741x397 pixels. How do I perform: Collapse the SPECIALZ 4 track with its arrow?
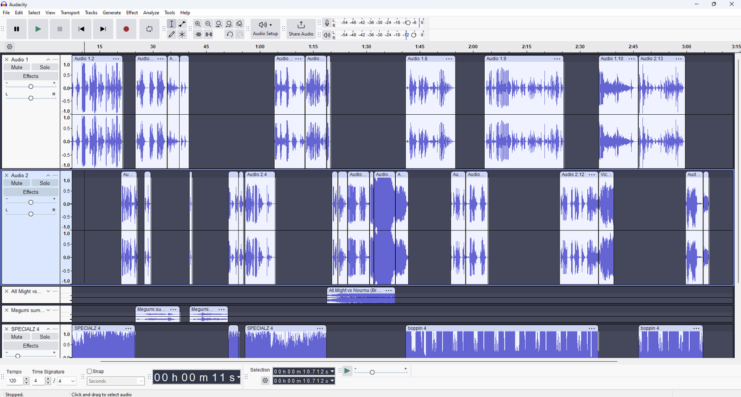[x=48, y=329]
